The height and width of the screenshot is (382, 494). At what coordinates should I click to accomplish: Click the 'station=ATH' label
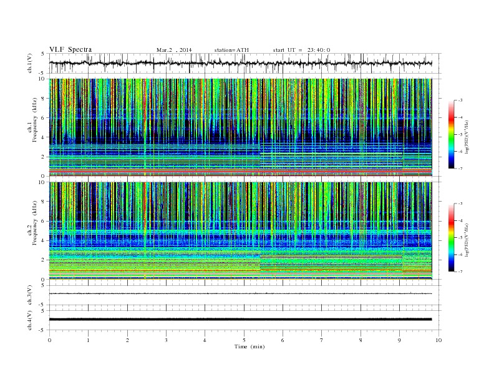click(231, 50)
